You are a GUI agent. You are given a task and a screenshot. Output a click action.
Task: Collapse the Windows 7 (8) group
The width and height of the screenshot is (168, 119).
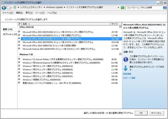120,54
